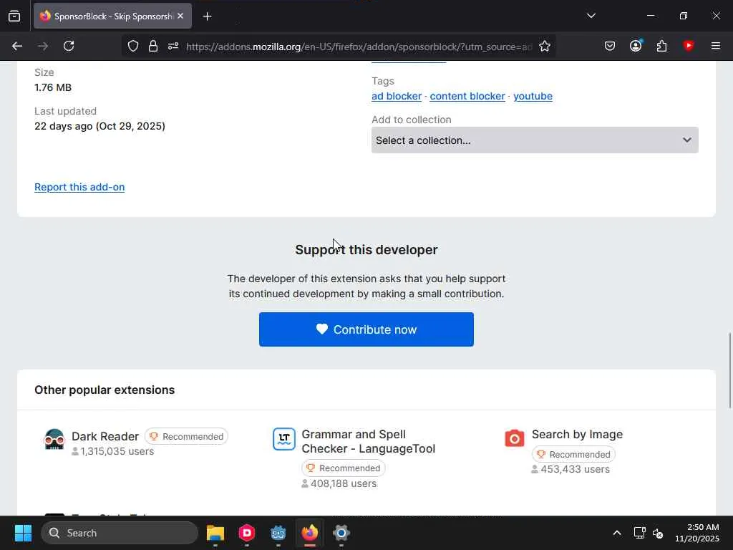Click LanguageTool's Recommended badge
This screenshot has height=550, width=733.
(344, 468)
